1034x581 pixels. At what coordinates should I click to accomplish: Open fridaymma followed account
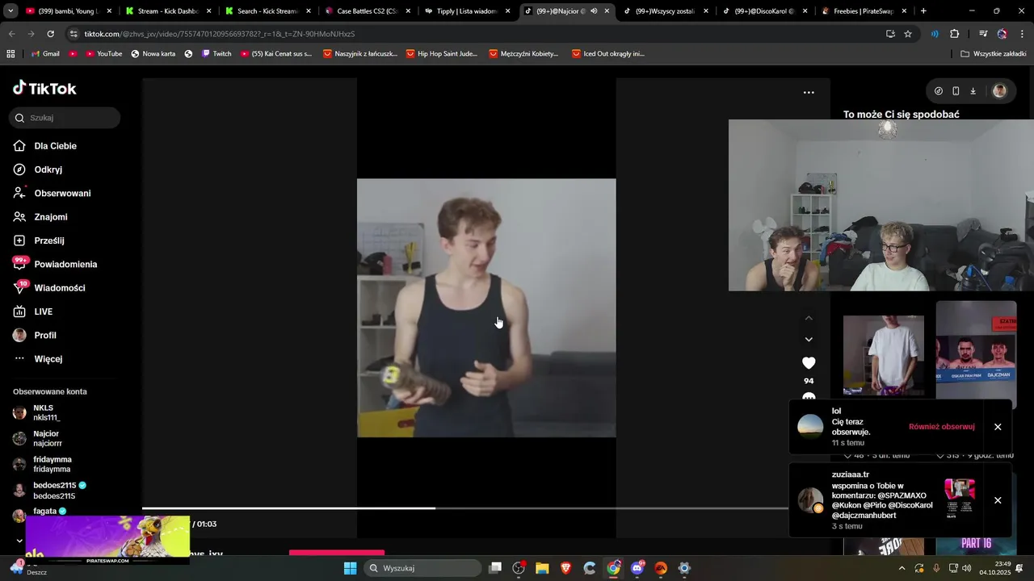click(50, 464)
